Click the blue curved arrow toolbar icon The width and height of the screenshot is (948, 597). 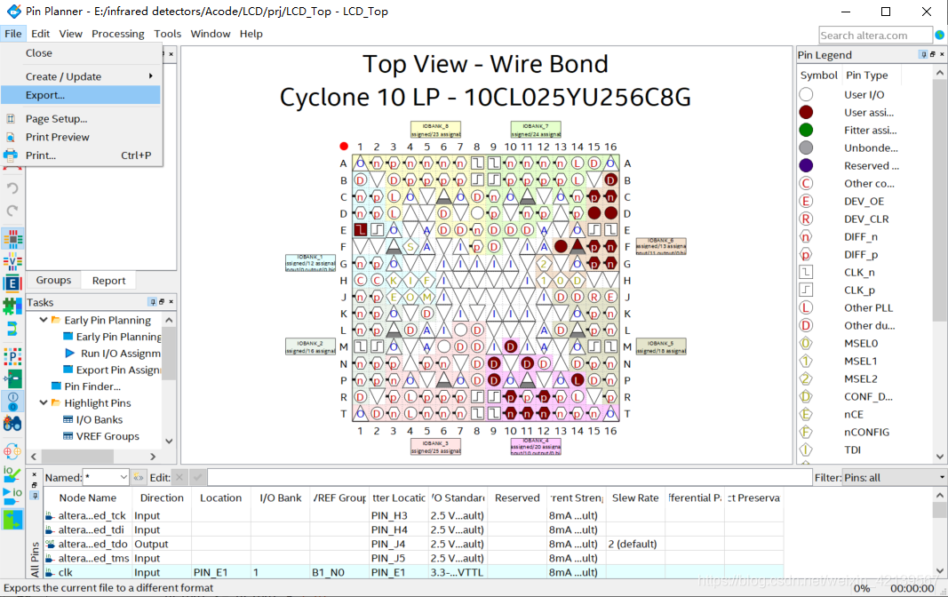12,329
